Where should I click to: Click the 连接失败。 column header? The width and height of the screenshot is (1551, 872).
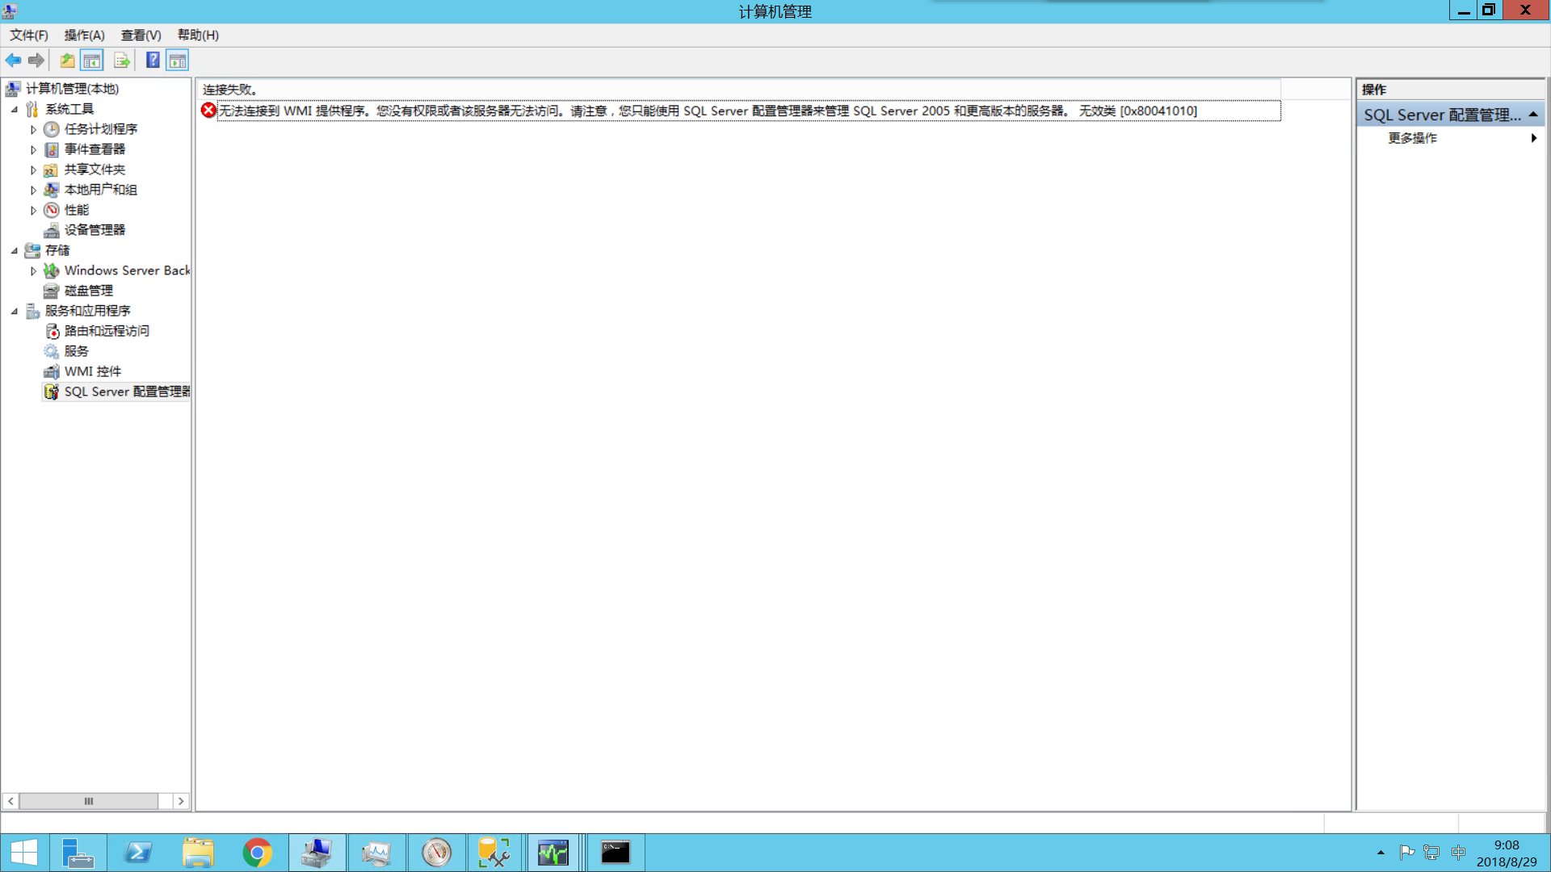tap(739, 90)
